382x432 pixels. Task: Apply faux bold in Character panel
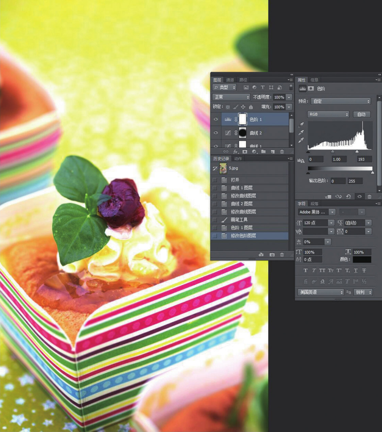(x=305, y=271)
